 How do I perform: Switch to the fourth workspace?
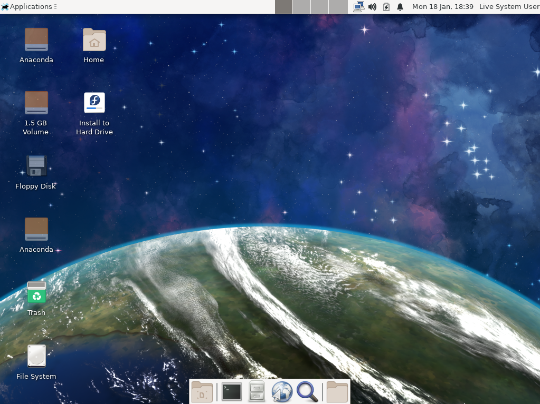(x=338, y=7)
